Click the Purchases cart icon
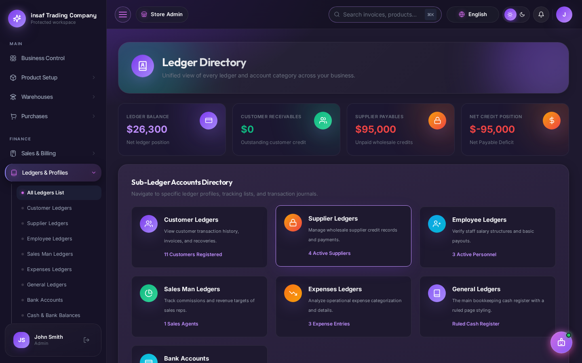Image resolution: width=582 pixels, height=363 pixels. (13, 116)
